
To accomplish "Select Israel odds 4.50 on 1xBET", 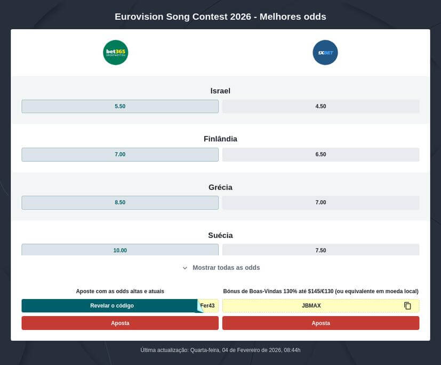I will (320, 106).
